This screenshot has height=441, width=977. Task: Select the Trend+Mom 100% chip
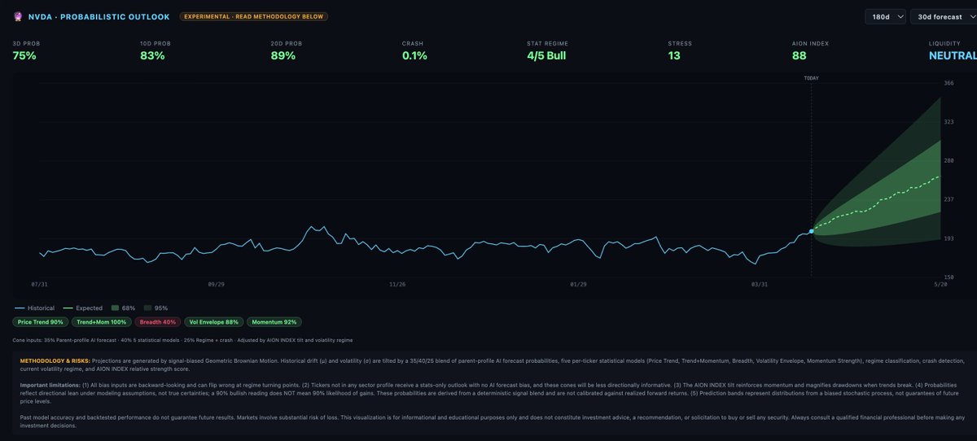(x=103, y=322)
